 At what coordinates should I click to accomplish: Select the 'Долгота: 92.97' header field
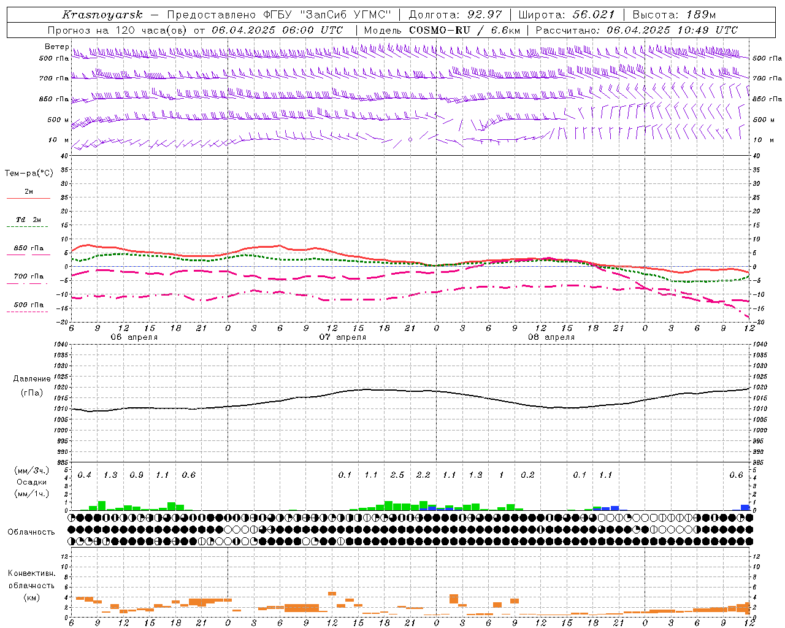click(455, 15)
